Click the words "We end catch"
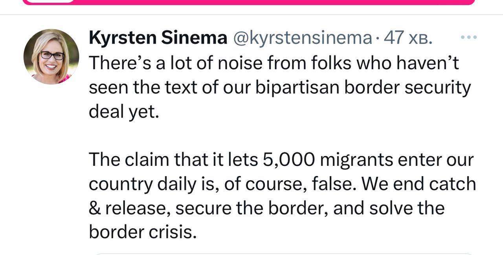The width and height of the screenshot is (503, 255). pos(419,183)
